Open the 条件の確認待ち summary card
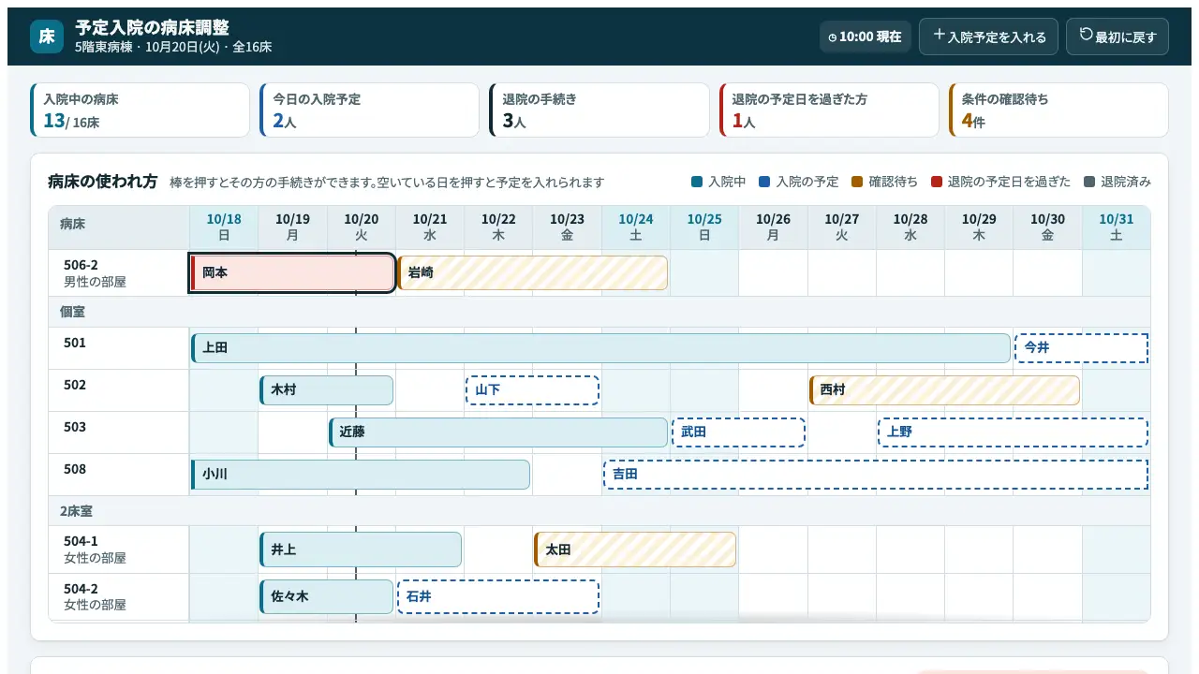 point(1058,110)
